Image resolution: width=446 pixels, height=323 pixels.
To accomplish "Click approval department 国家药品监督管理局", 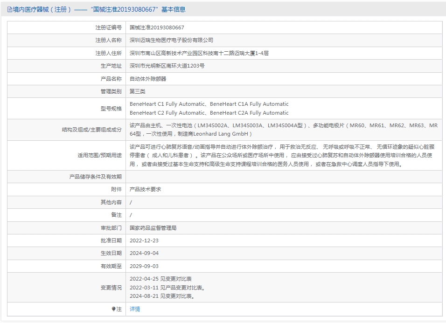I will (153, 228).
